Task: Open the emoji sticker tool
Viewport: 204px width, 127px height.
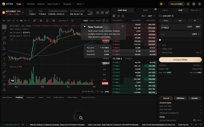Action: click(x=4, y=65)
